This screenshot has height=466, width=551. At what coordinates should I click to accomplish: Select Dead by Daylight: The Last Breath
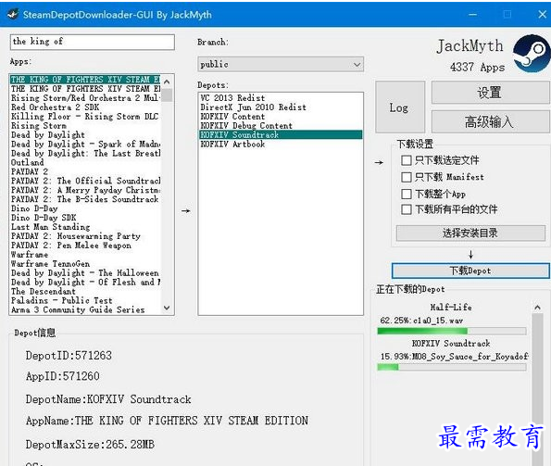(85, 153)
